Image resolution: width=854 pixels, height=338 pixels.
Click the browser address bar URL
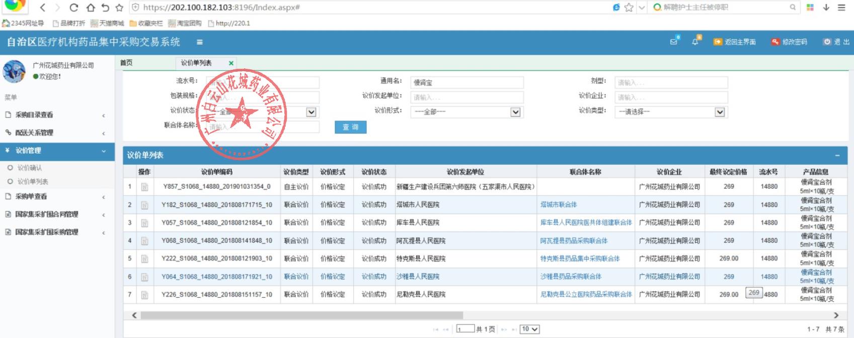(221, 8)
